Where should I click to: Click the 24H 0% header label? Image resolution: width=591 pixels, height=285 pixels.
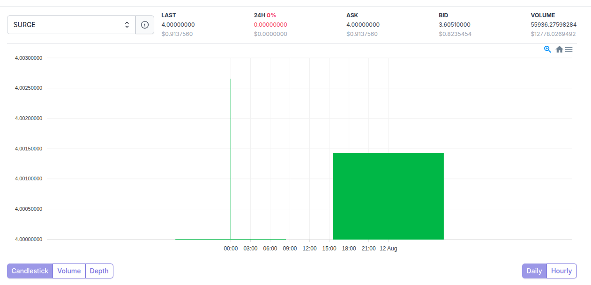(265, 15)
